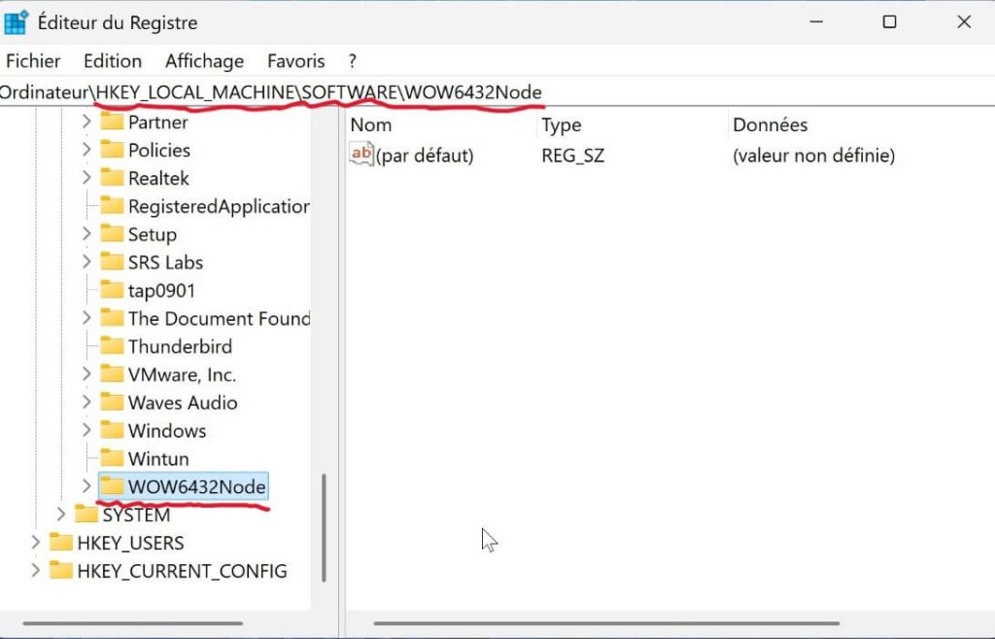Expand the HKEY_CURRENT_CONFIG hive
The image size is (995, 639).
click(x=36, y=571)
